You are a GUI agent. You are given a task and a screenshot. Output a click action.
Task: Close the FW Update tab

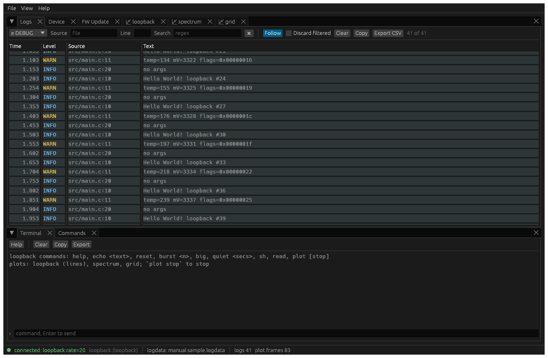(117, 21)
